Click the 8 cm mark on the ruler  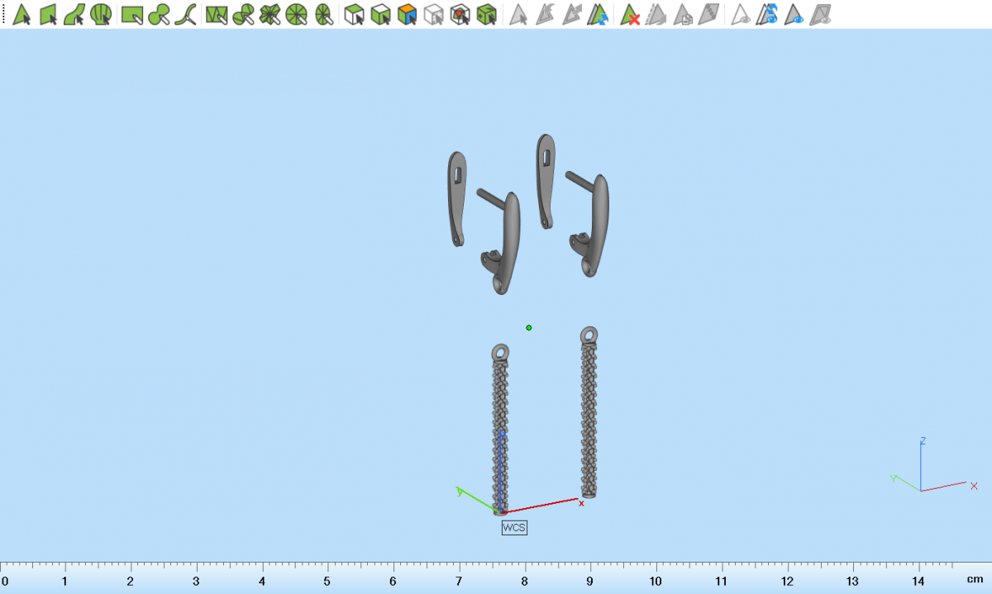pos(525,581)
